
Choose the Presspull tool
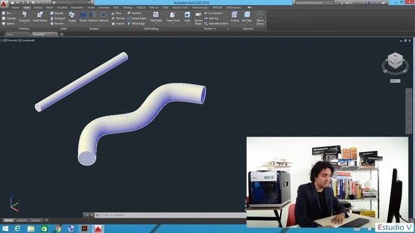(x=58, y=18)
